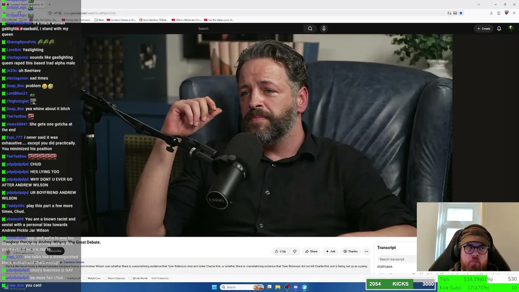Click the Kick Subs 17(170%) goal text
519x292 pixels.
tap(465, 288)
